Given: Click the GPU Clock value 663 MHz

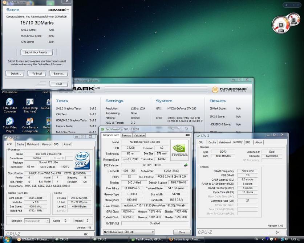Looking at the screenshot, I should pos(128,211).
